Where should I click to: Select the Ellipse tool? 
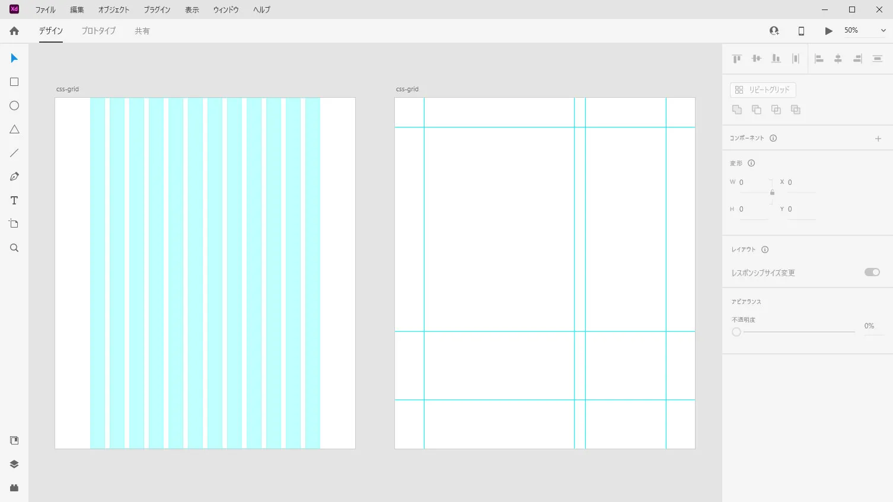tap(14, 105)
